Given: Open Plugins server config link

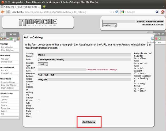Looking at the screenshot, I should tap(4, 105).
